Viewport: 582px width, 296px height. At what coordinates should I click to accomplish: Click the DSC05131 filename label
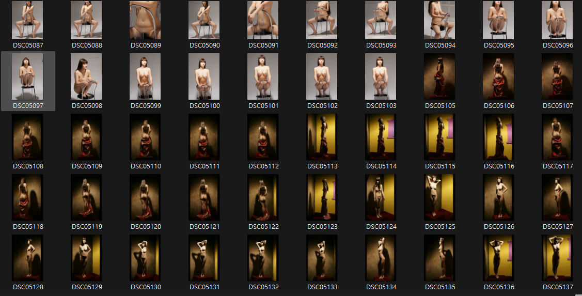coord(205,287)
